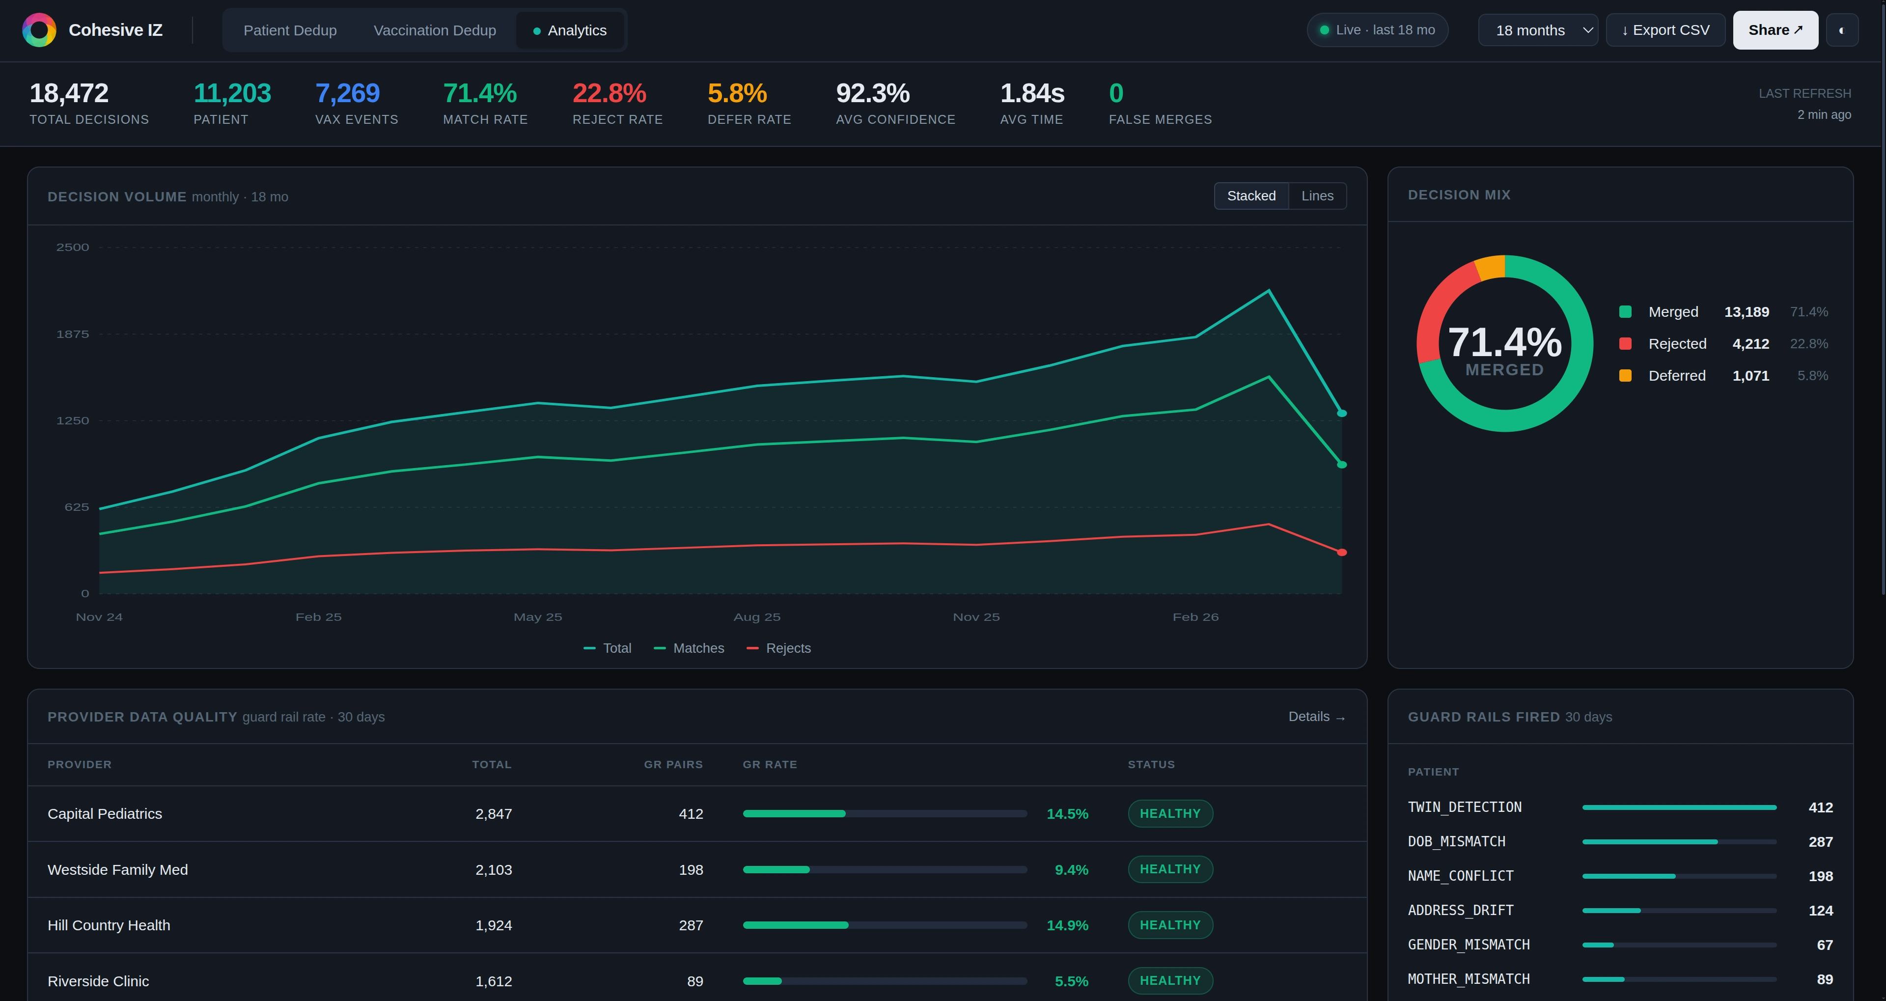Click the HEALTHY badge for Riverside Clinic
This screenshot has width=1886, height=1001.
1170,980
